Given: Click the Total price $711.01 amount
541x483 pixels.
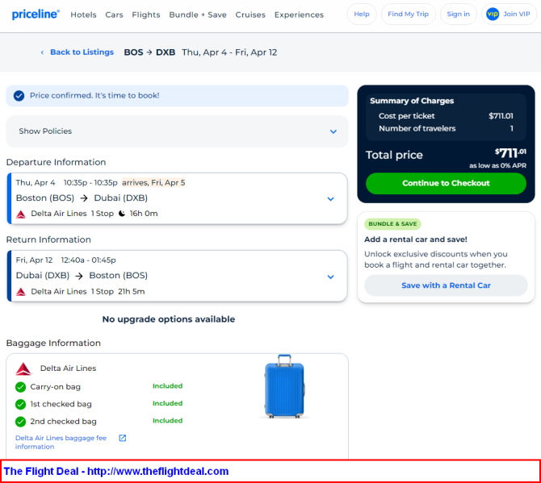Looking at the screenshot, I should [x=510, y=153].
